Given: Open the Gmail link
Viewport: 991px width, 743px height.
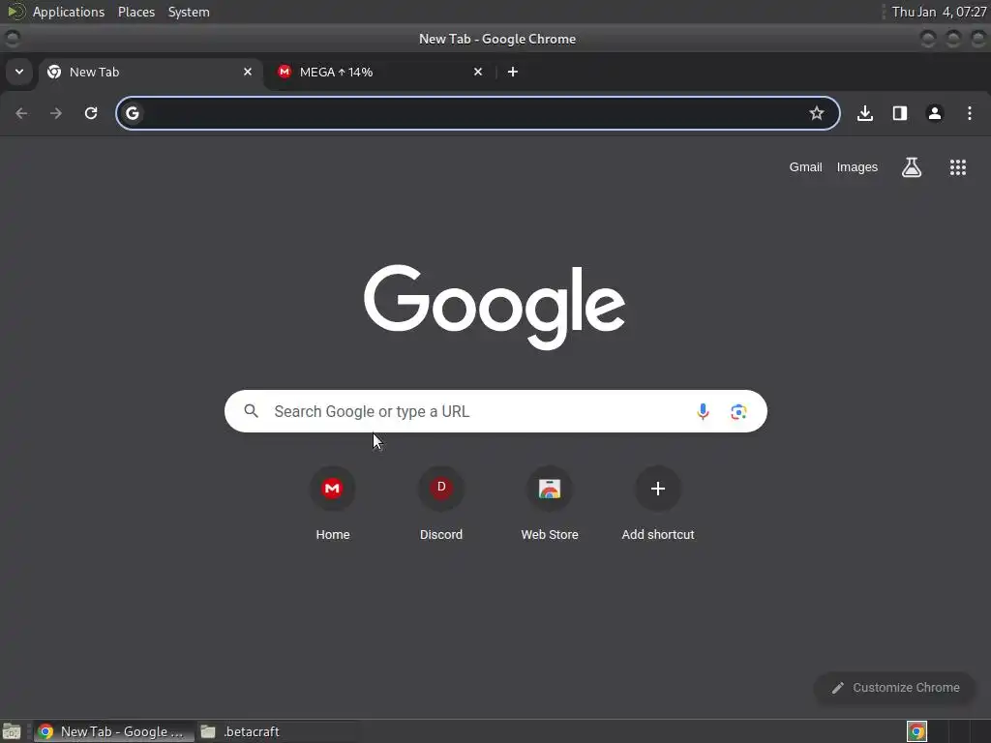Looking at the screenshot, I should coord(805,167).
